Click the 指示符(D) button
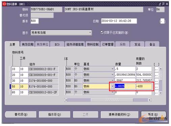This screenshot has width=171, height=126. click(x=55, y=115)
